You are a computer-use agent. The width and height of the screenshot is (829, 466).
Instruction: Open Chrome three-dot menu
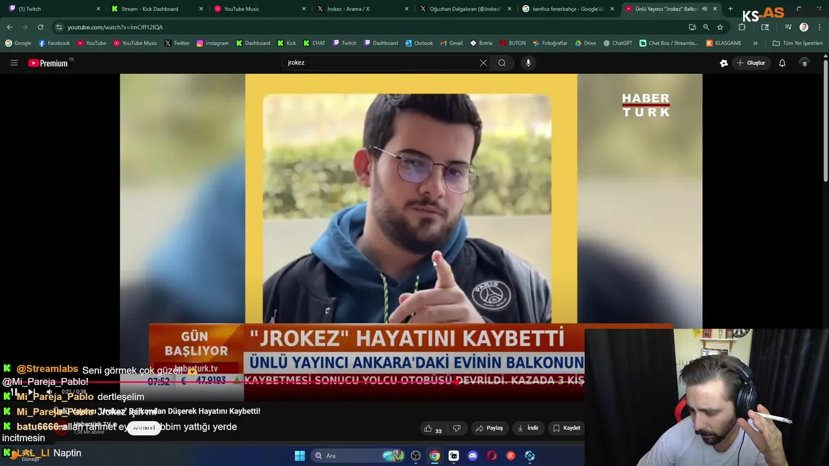pos(819,27)
